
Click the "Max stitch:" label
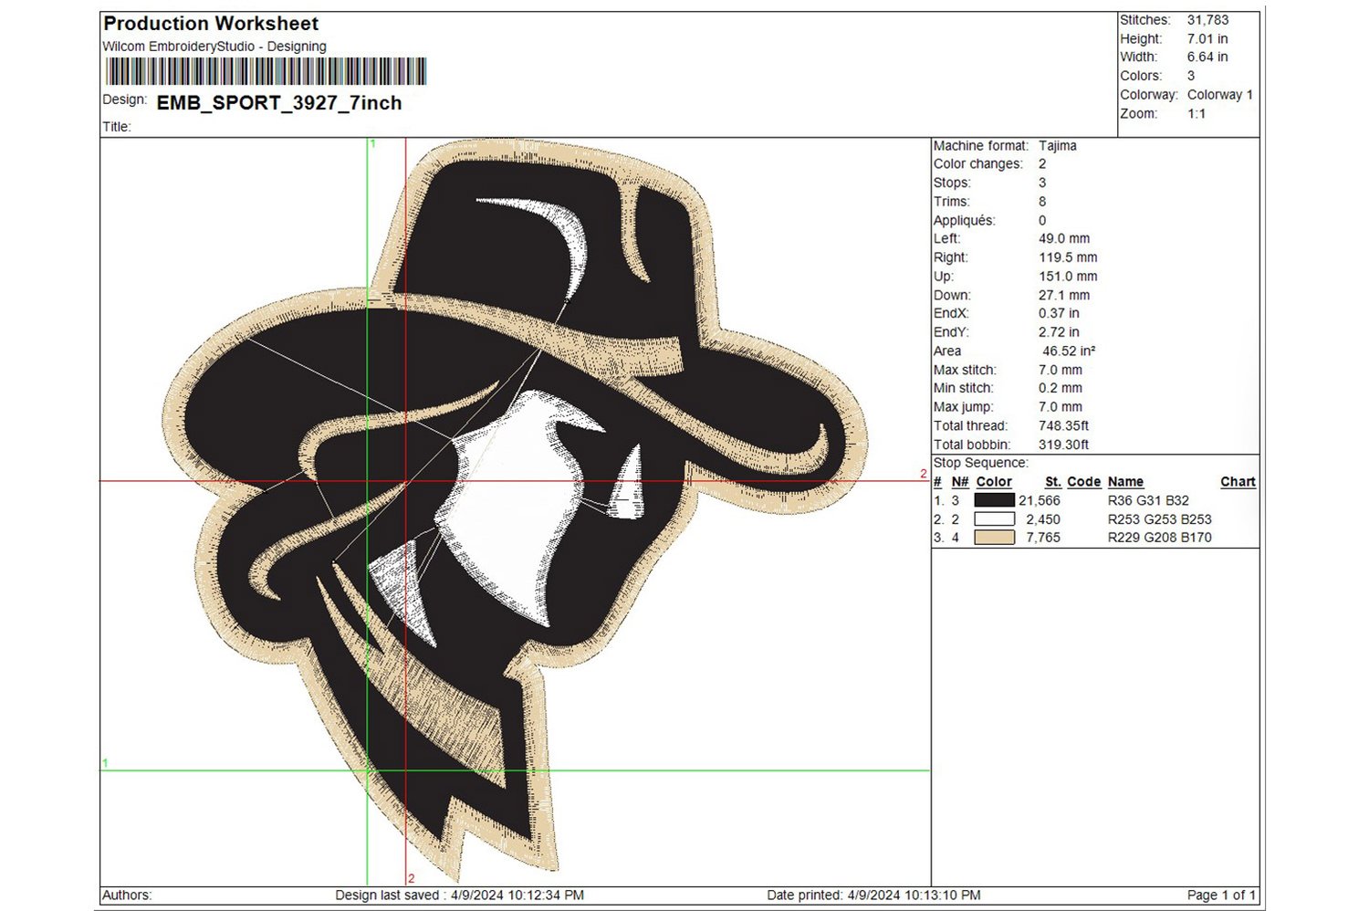pos(965,370)
